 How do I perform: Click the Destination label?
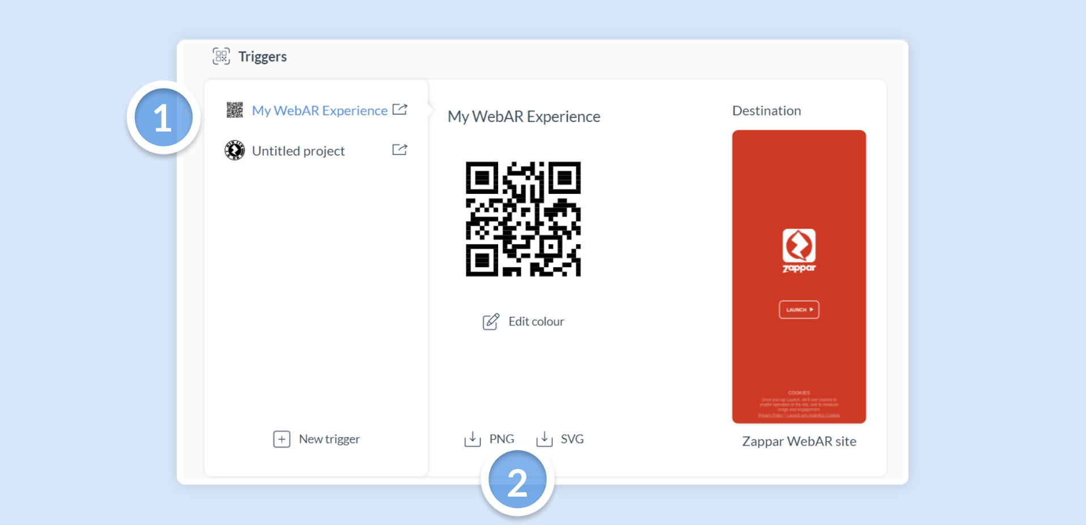766,111
